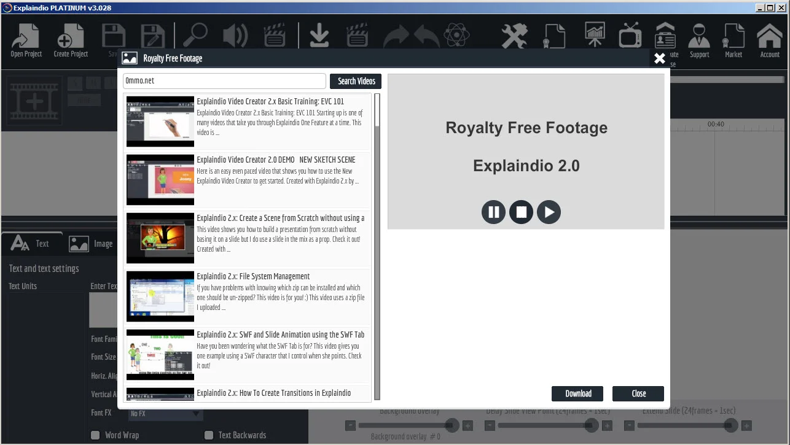Click the atom icon in toolbar

[456, 36]
